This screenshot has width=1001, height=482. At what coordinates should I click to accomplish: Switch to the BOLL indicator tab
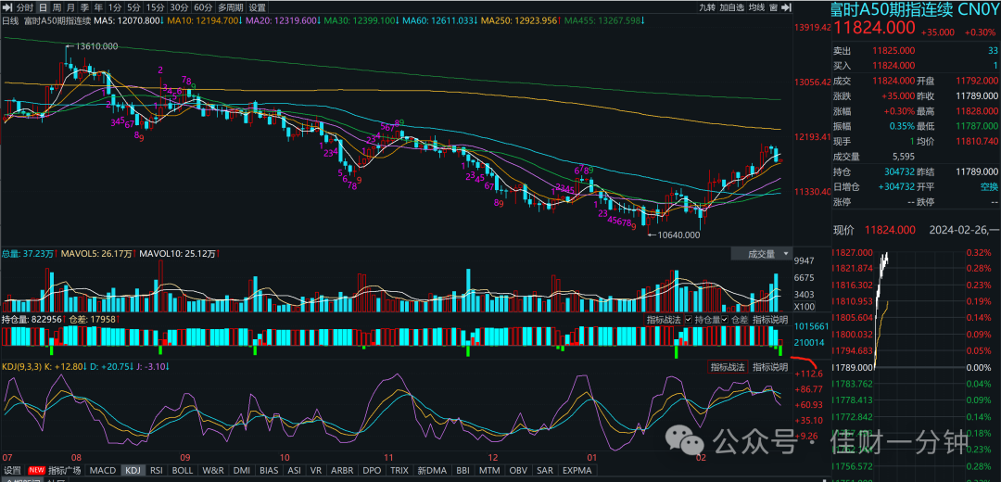point(183,471)
